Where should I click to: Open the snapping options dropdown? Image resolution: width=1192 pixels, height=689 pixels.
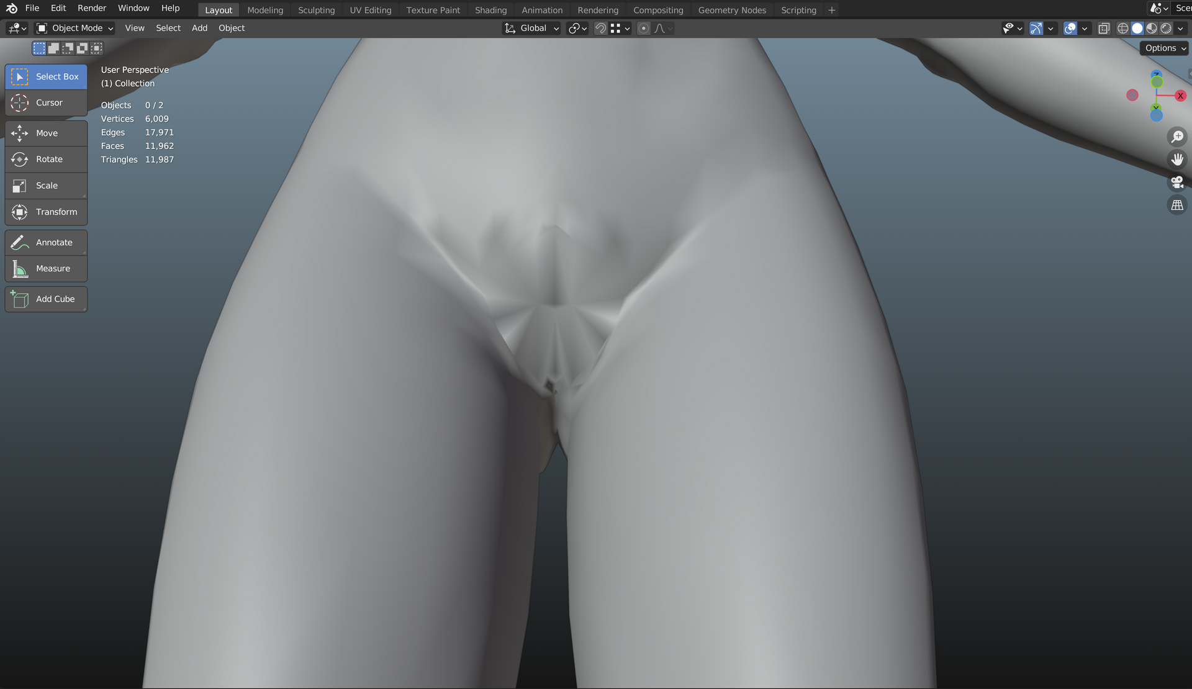coord(621,29)
